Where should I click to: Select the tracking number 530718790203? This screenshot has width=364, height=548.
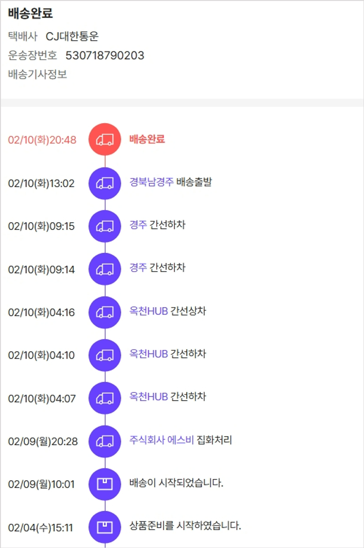(x=105, y=55)
